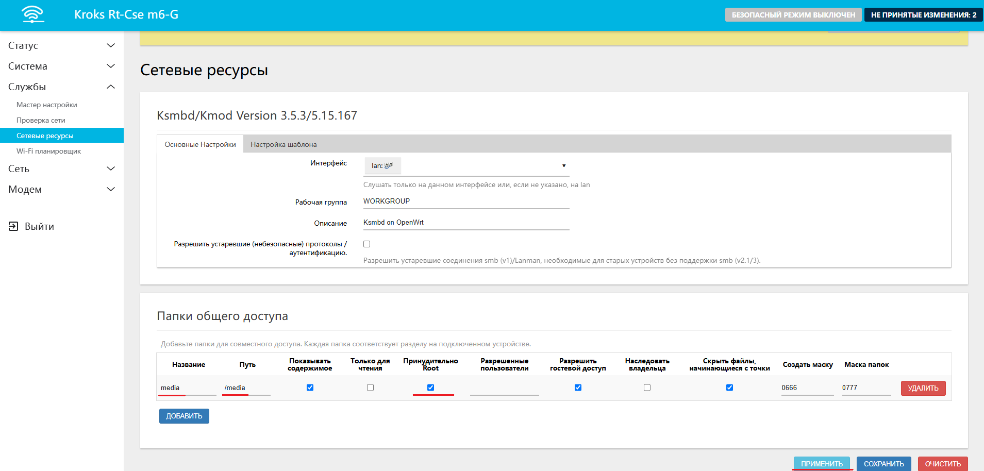Click the ДОБАВИТЬ button
This screenshot has height=471, width=984.
point(184,416)
